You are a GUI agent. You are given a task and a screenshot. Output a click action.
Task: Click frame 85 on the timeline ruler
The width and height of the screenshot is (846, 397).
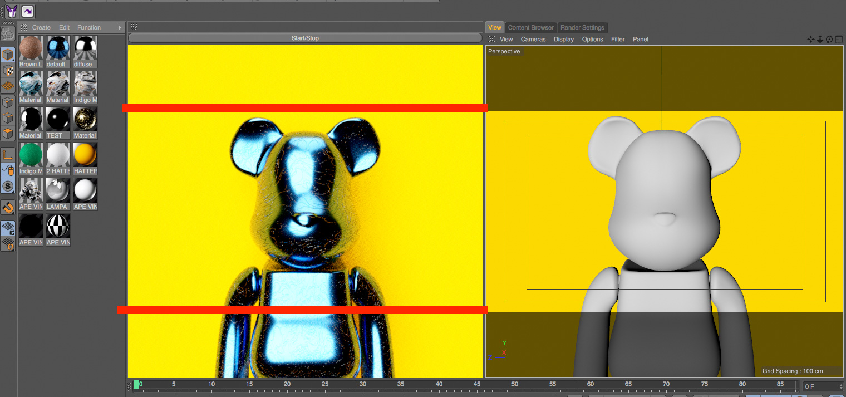pos(780,384)
